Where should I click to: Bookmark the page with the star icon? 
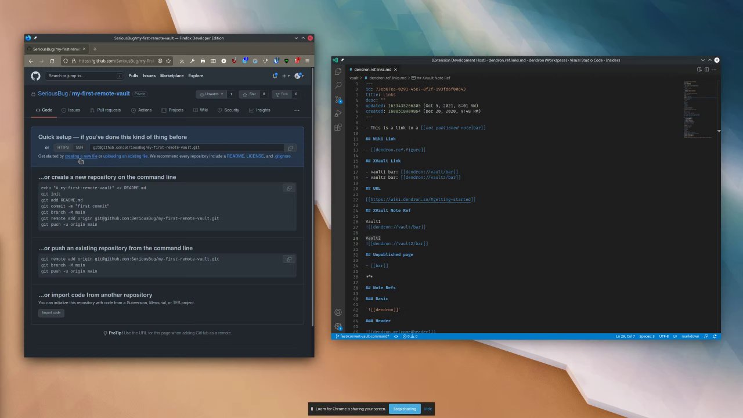click(168, 61)
